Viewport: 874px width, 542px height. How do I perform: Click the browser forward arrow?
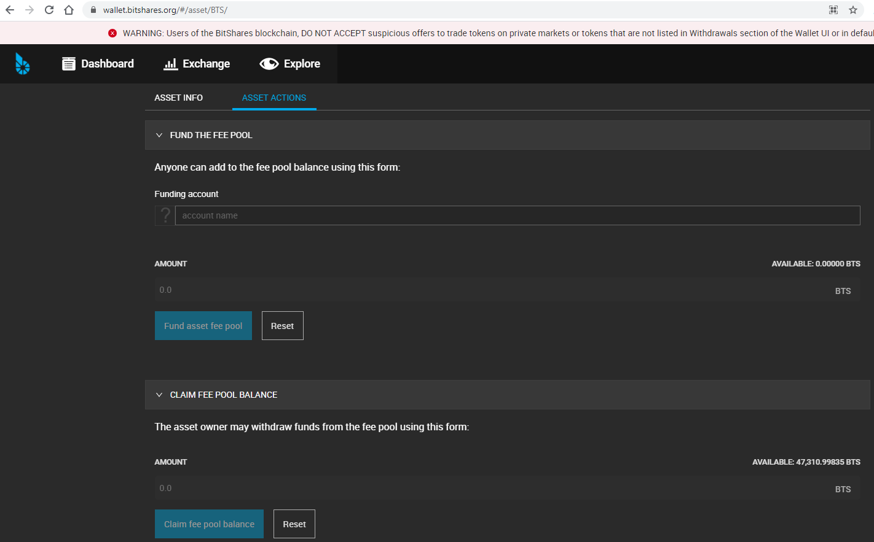tap(30, 10)
